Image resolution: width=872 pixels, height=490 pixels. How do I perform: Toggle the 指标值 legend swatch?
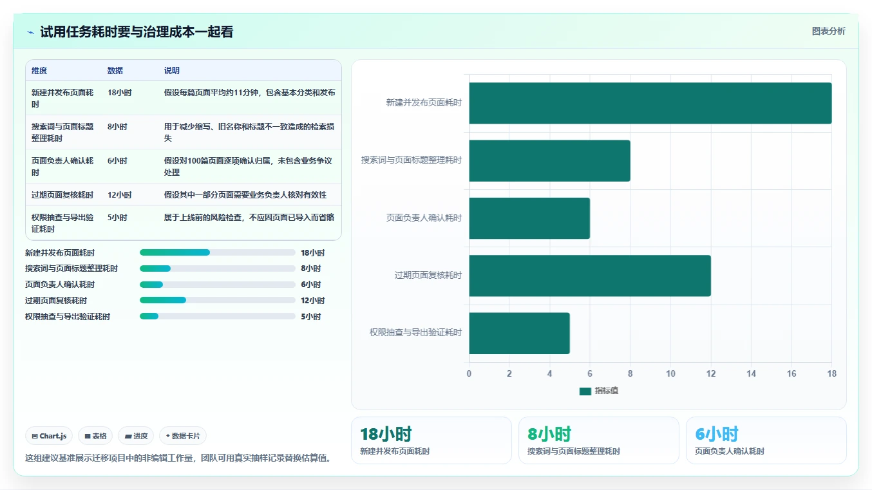(x=585, y=391)
